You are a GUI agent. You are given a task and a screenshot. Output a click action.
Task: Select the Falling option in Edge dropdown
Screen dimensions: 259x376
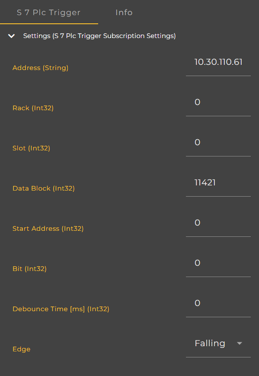[210, 343]
